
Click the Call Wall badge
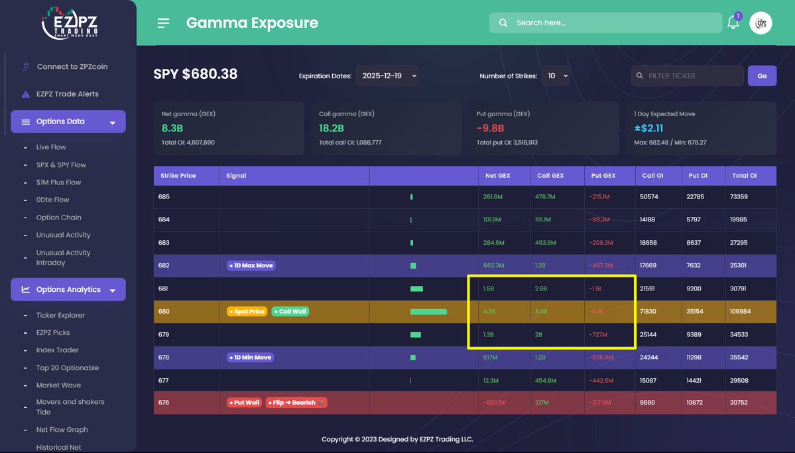[x=290, y=312]
